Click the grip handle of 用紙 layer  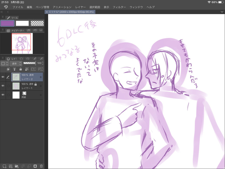41,95
